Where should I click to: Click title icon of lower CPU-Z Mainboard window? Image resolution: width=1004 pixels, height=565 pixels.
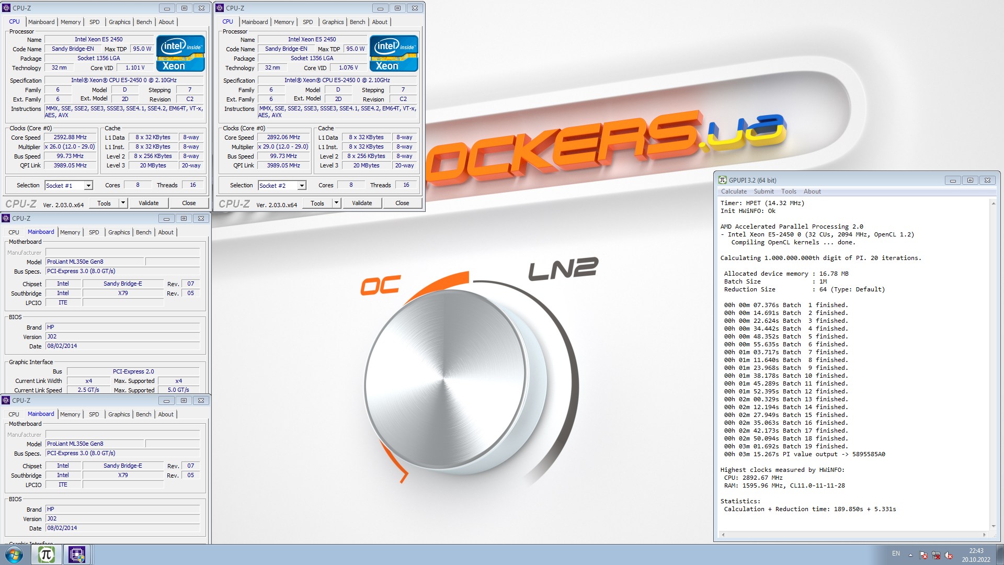pos(6,400)
